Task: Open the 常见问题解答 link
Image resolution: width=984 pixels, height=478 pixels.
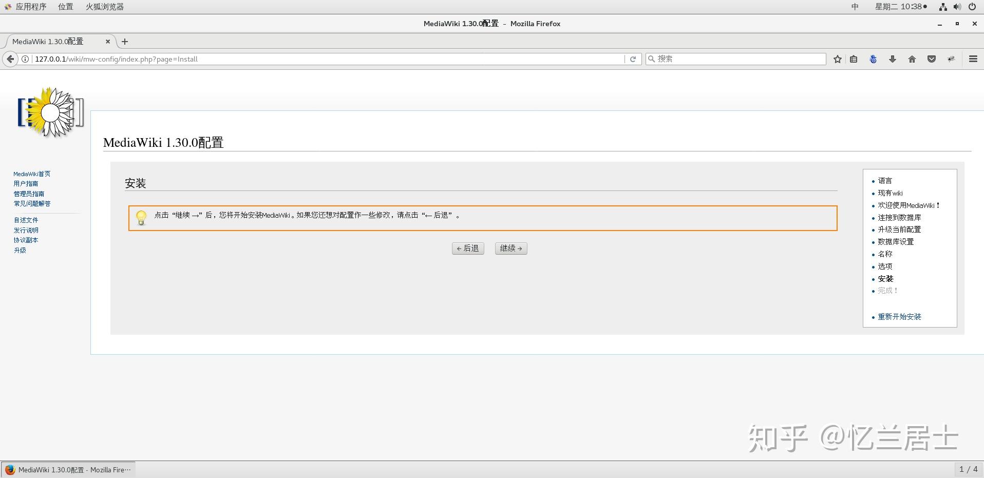Action: point(32,204)
